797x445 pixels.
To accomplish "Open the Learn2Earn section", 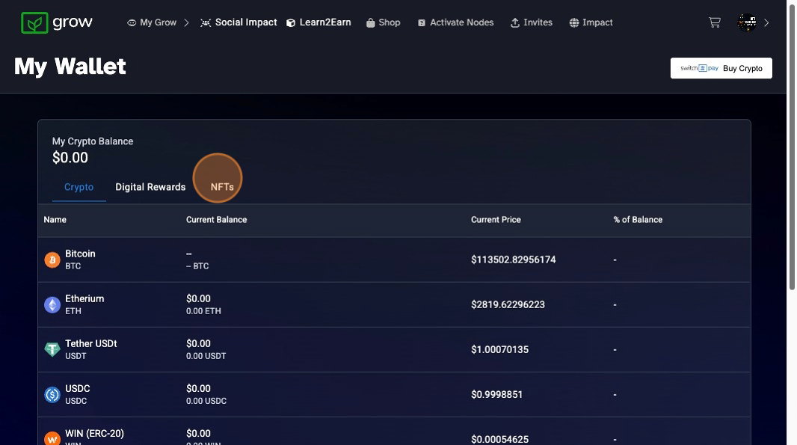I will (319, 22).
